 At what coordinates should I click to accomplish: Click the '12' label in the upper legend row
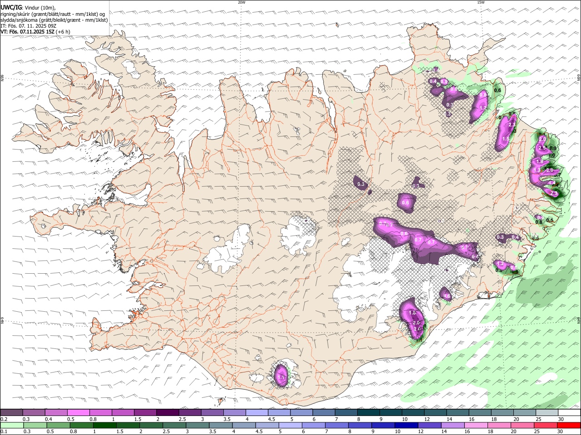(x=427, y=419)
